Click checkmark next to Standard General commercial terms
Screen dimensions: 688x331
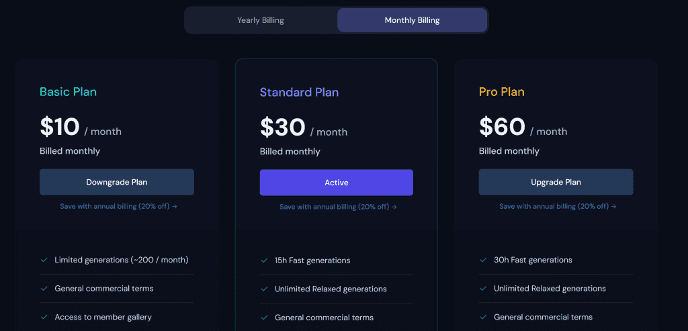coord(264,318)
